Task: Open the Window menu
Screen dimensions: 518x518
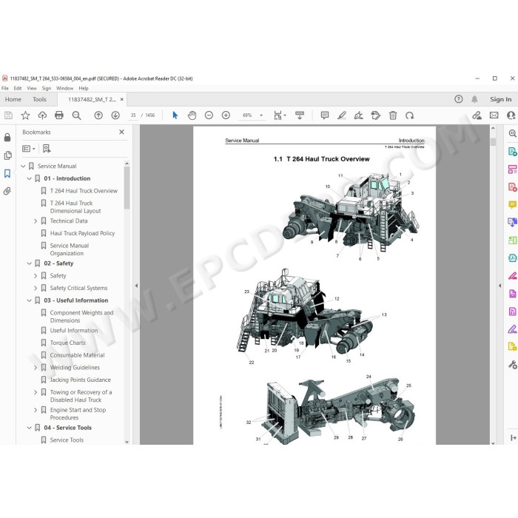Action: coord(65,88)
